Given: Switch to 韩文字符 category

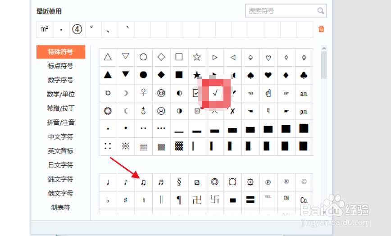Looking at the screenshot, I should tap(61, 179).
